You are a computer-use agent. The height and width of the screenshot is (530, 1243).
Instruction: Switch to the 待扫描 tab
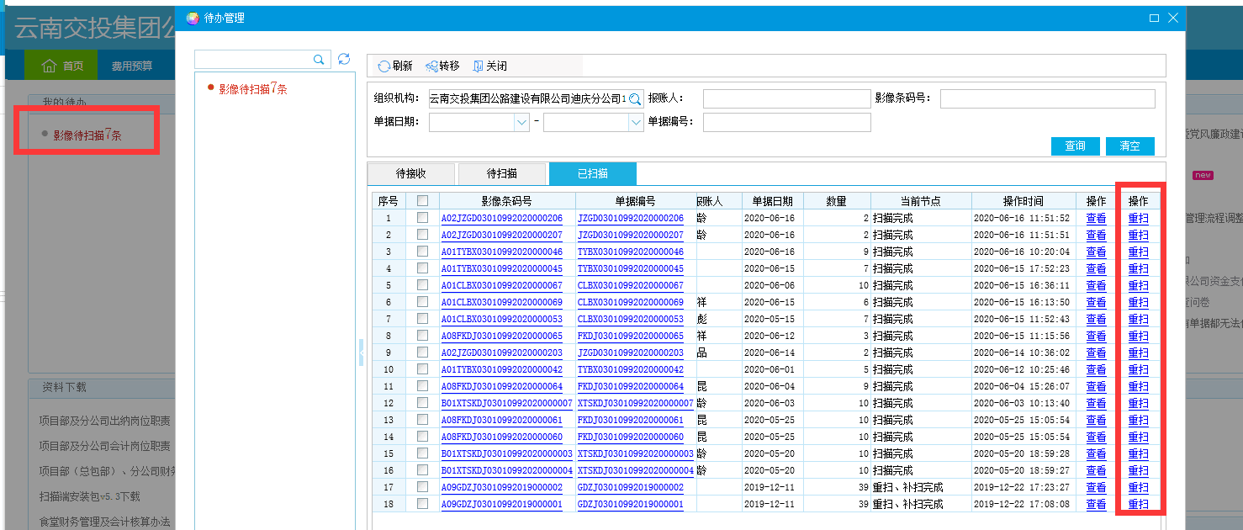(502, 174)
